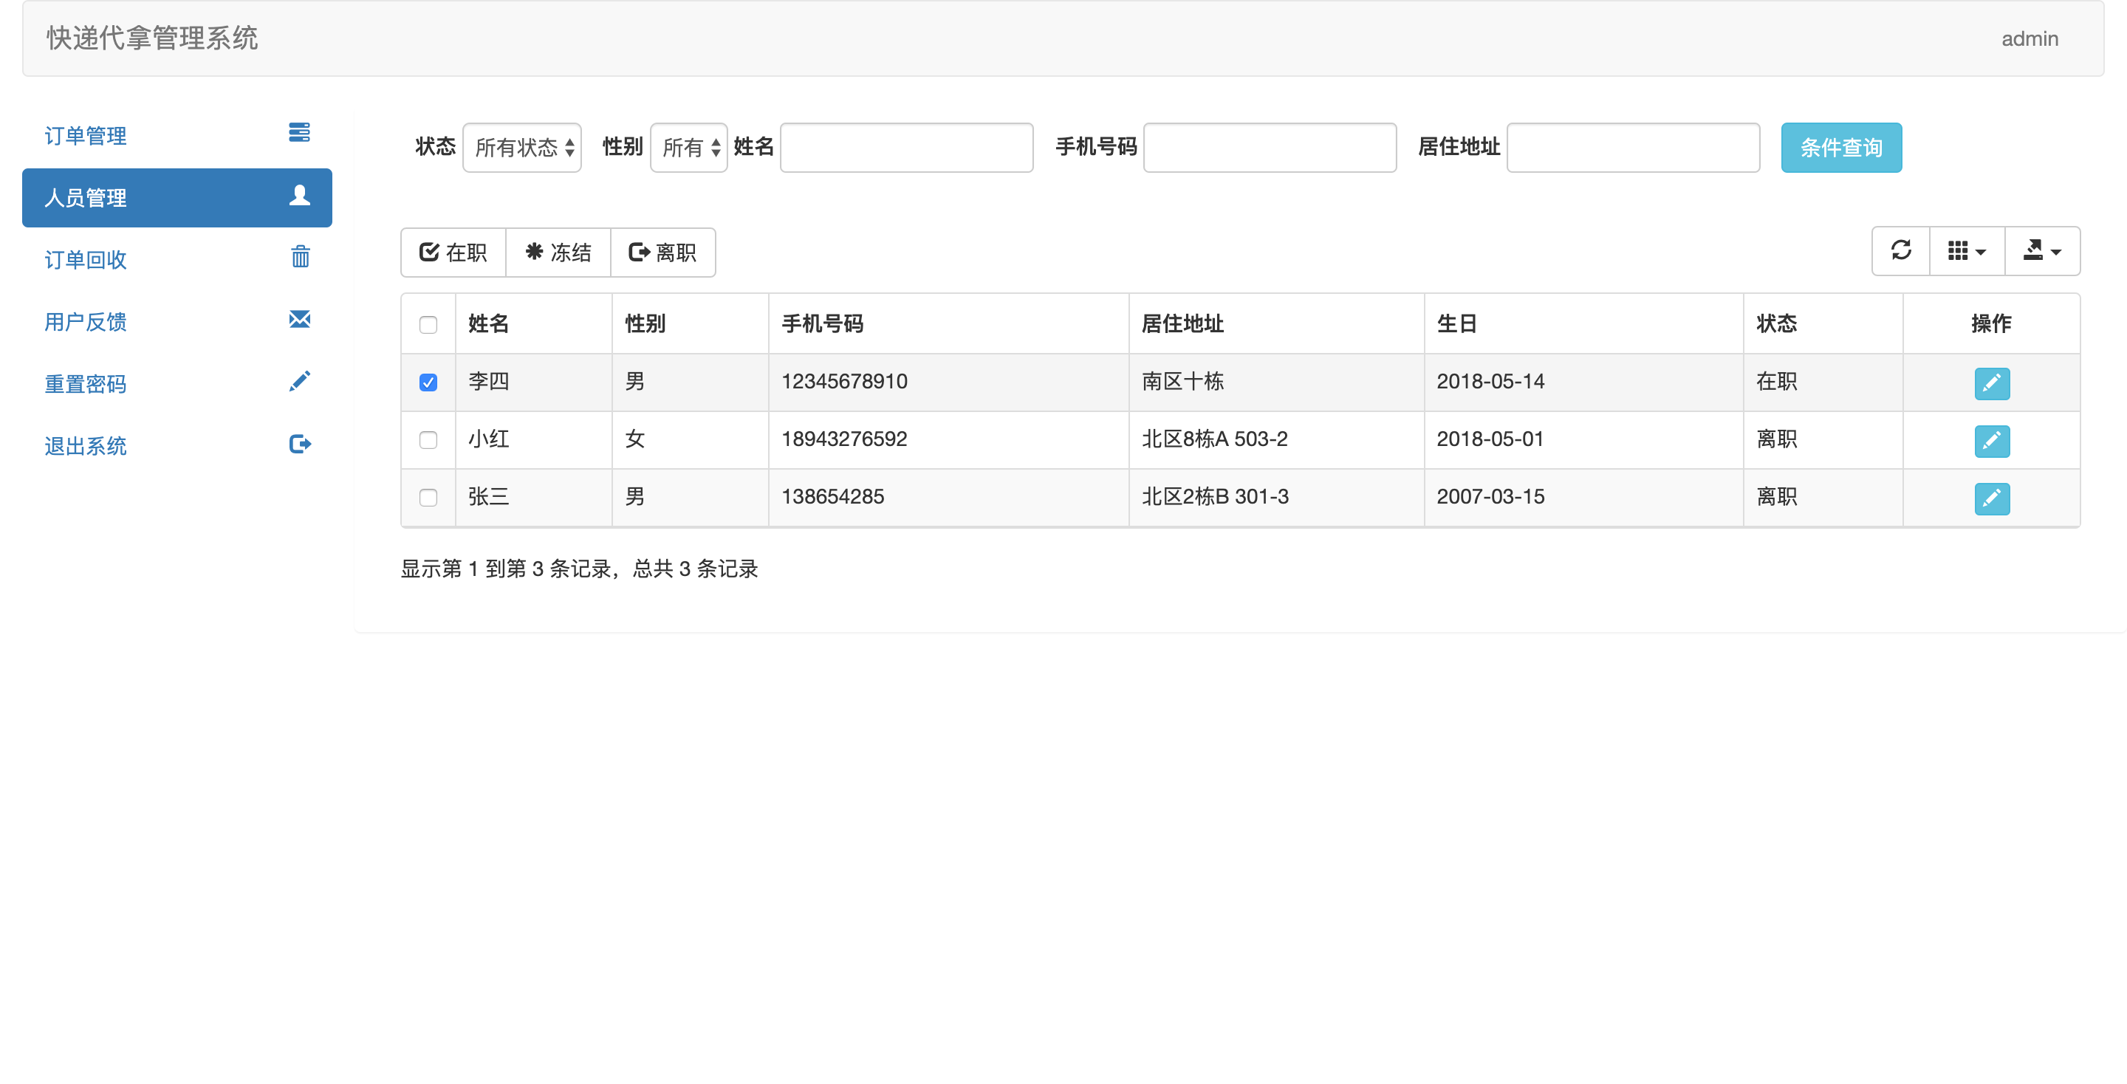
Task: Click edit pencil icon for 小红
Action: [x=1991, y=441]
